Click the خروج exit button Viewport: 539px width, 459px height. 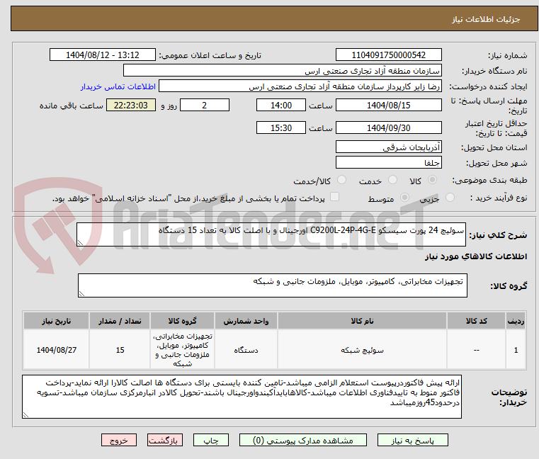[119, 440]
